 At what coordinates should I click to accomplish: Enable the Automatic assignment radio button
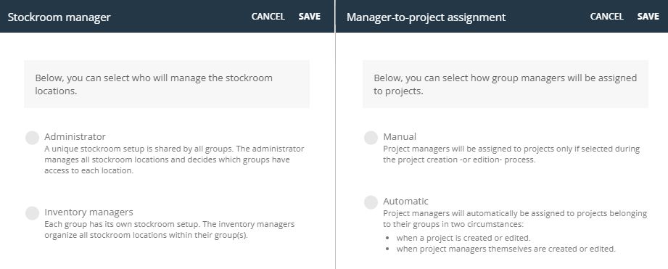click(x=371, y=202)
